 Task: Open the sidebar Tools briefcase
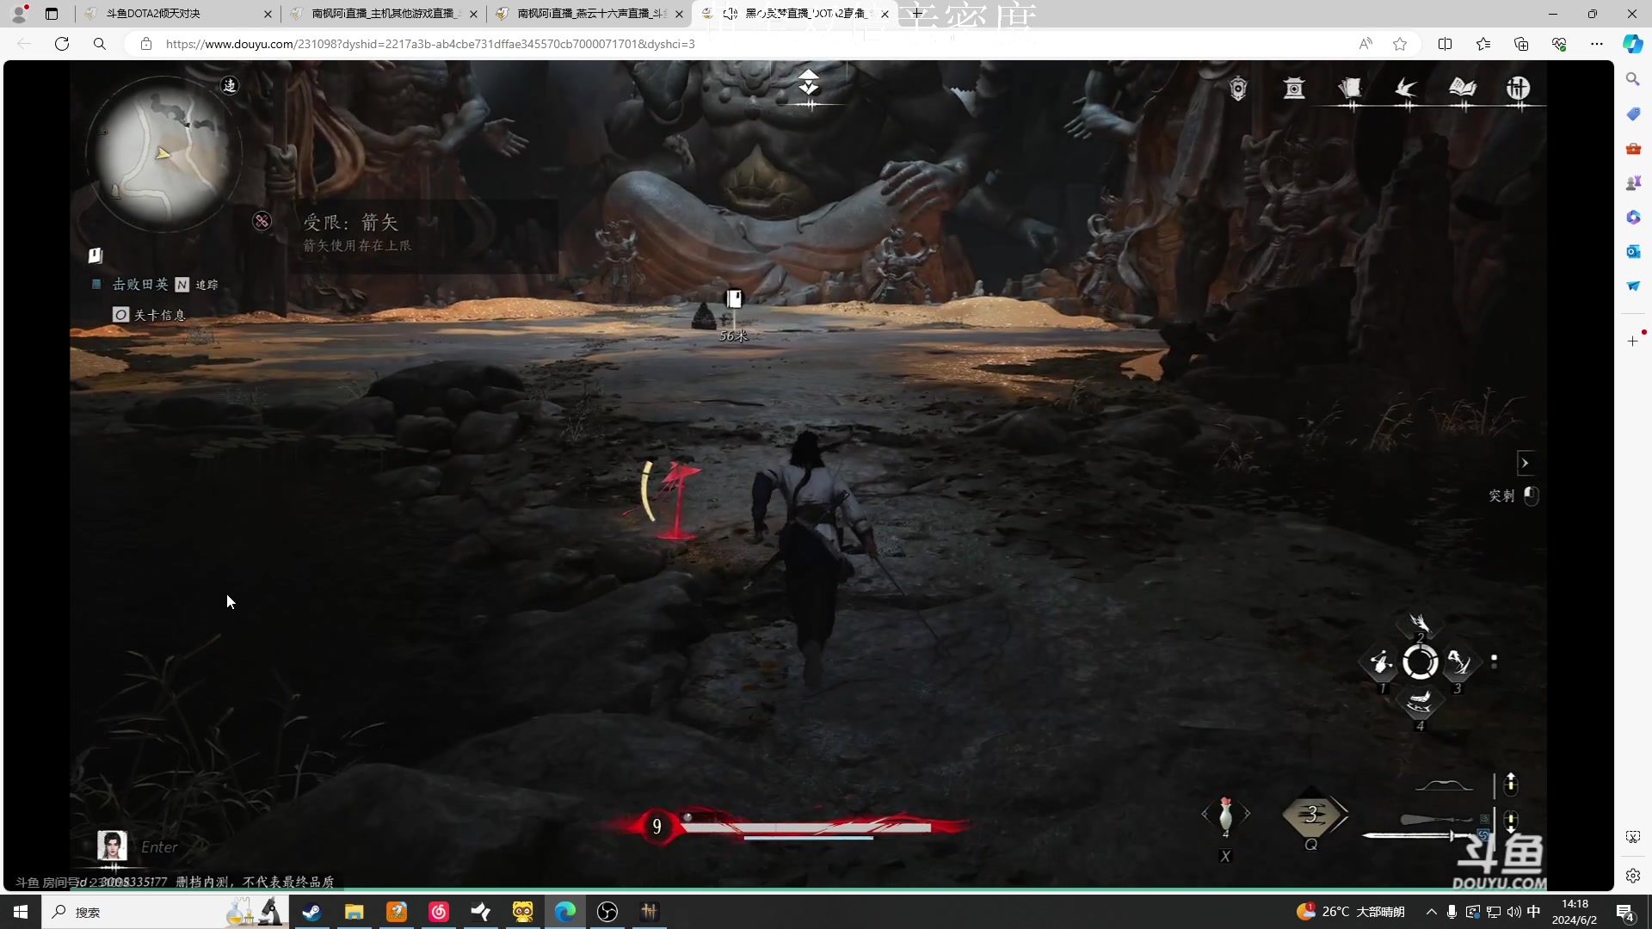(1633, 148)
